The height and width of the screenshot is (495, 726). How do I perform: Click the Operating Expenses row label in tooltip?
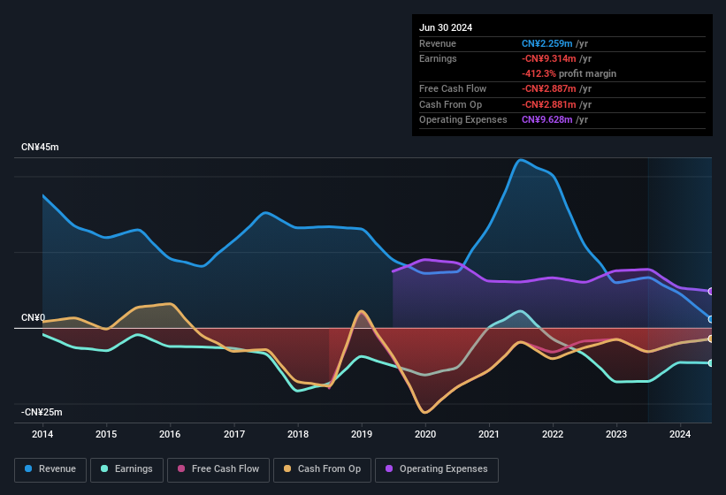[x=463, y=120]
